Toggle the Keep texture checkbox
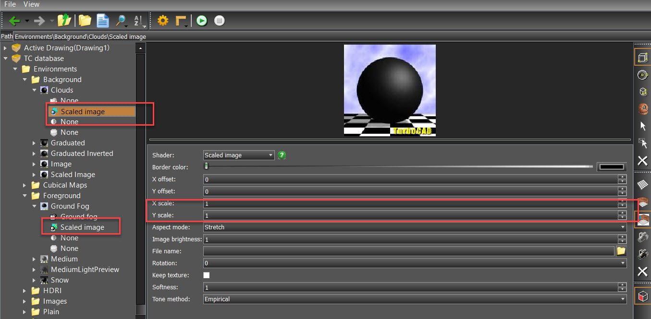 click(x=207, y=275)
